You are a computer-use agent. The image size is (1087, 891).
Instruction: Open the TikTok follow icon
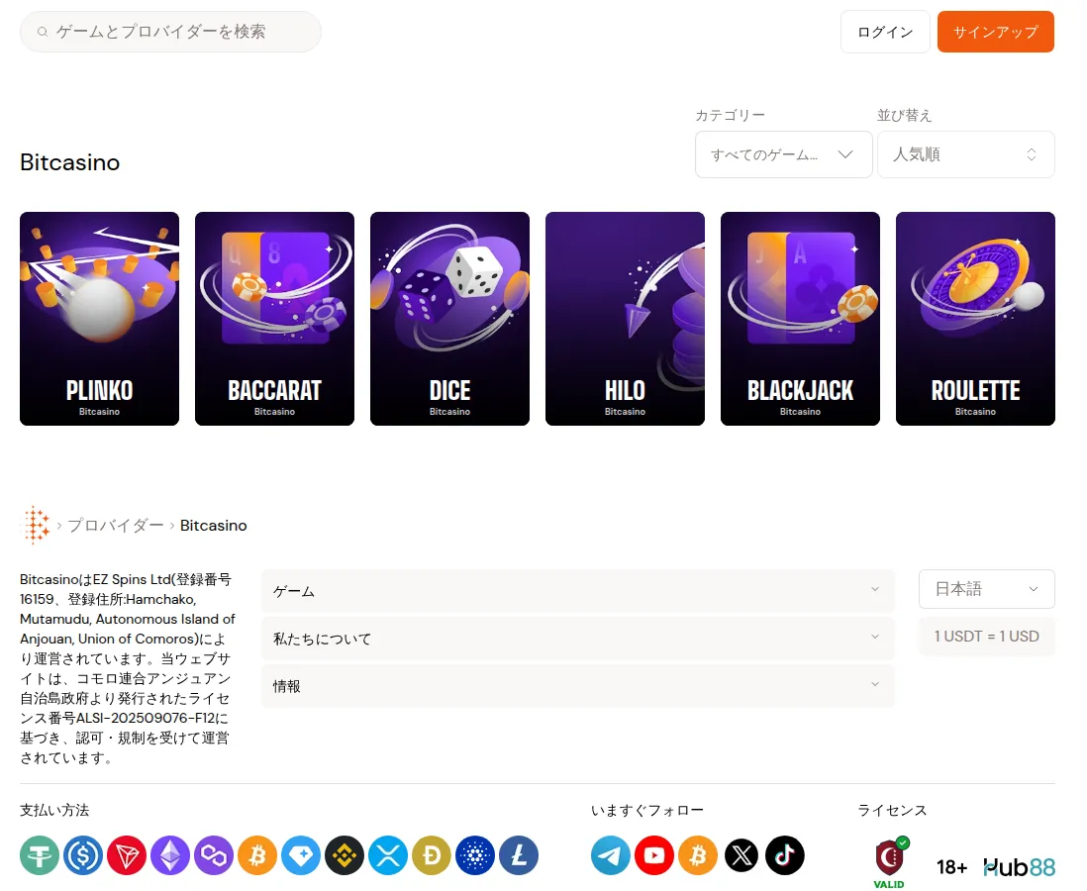[x=785, y=855]
